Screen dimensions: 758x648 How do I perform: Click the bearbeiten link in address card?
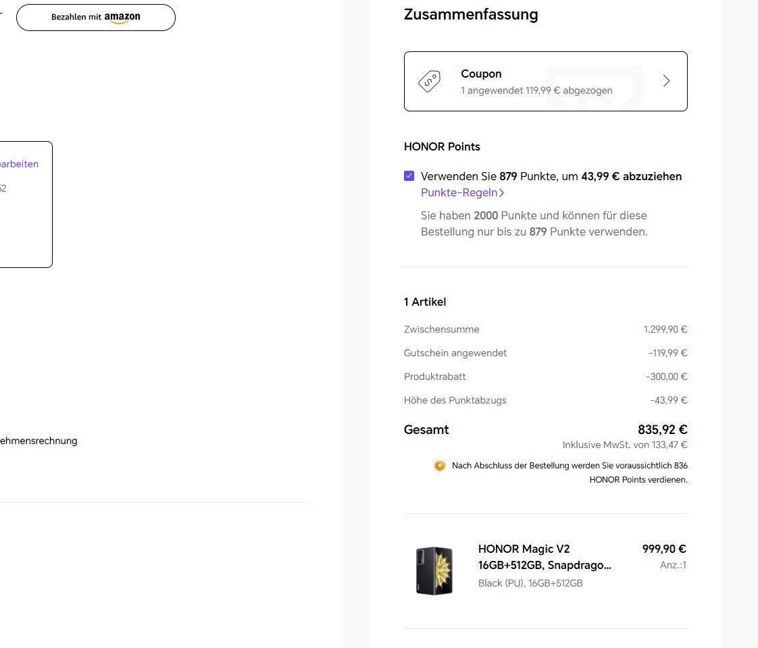[x=18, y=164]
